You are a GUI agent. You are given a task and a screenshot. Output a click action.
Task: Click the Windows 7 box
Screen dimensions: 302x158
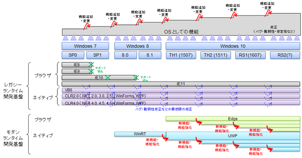pos(85,46)
